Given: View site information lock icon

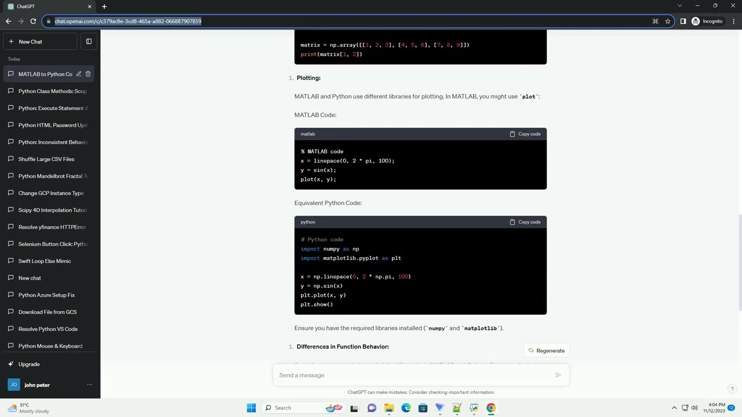Looking at the screenshot, I should [48, 21].
